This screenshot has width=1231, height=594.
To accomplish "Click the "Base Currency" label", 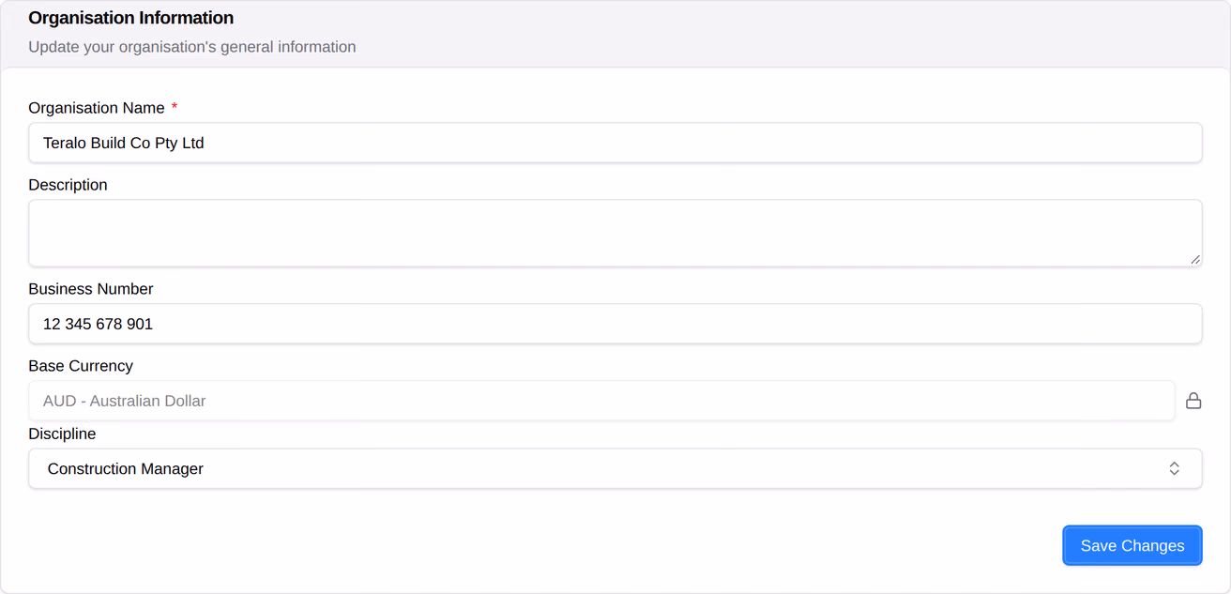I will (x=81, y=366).
